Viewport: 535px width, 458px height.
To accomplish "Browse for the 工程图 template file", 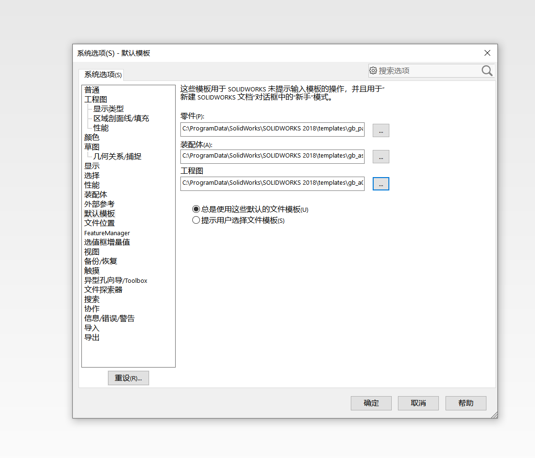I will click(381, 184).
